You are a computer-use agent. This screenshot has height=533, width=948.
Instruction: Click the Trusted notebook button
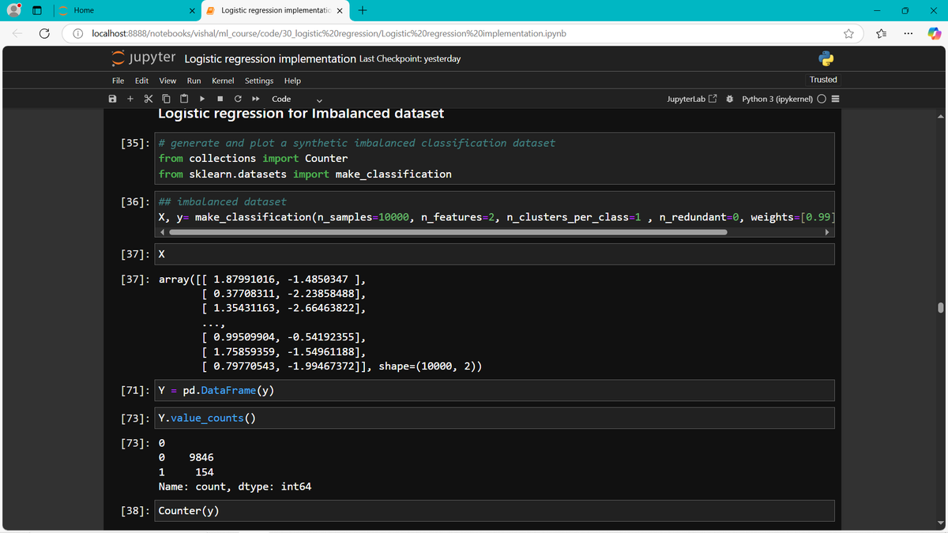[x=823, y=80]
